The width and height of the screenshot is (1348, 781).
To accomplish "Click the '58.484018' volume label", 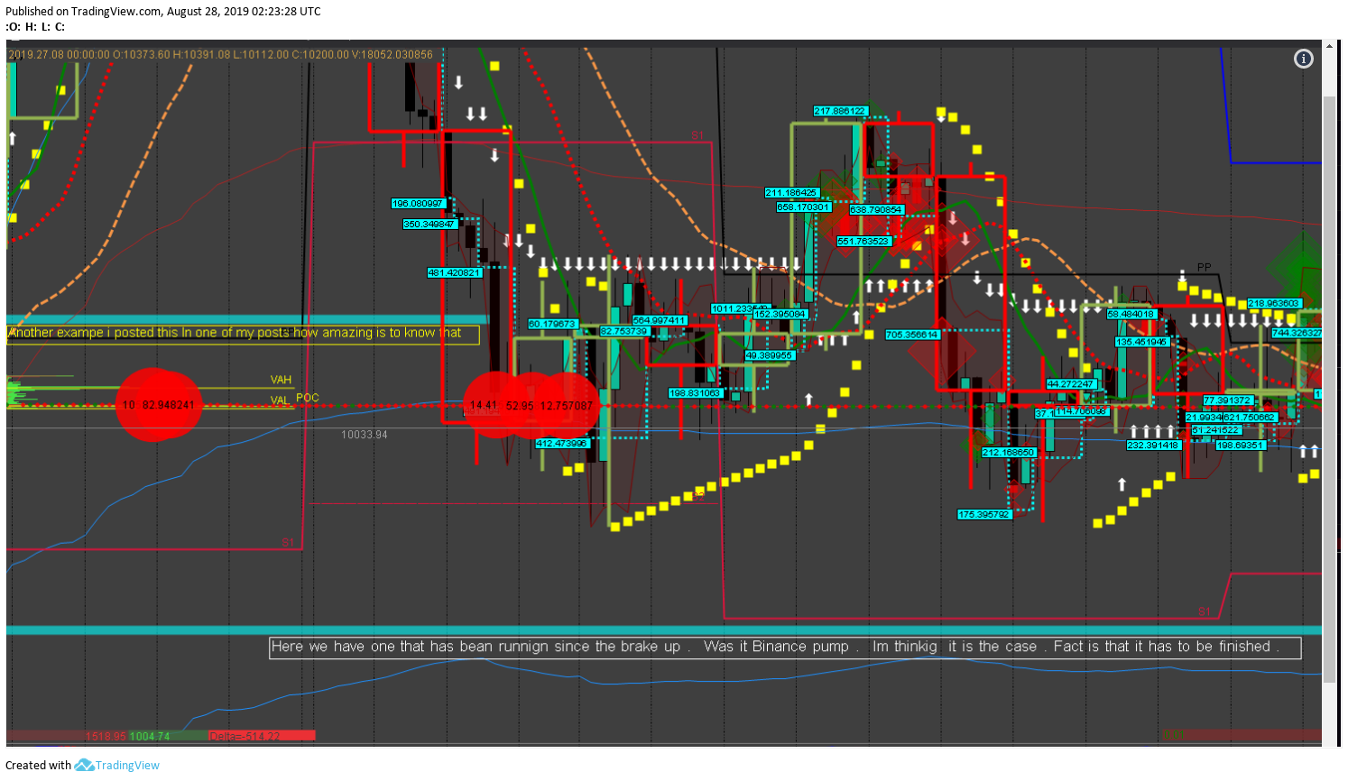I will tap(1131, 314).
